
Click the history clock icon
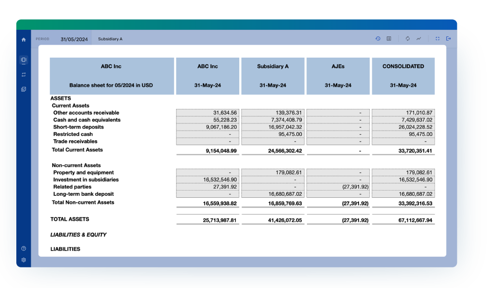[x=378, y=39]
